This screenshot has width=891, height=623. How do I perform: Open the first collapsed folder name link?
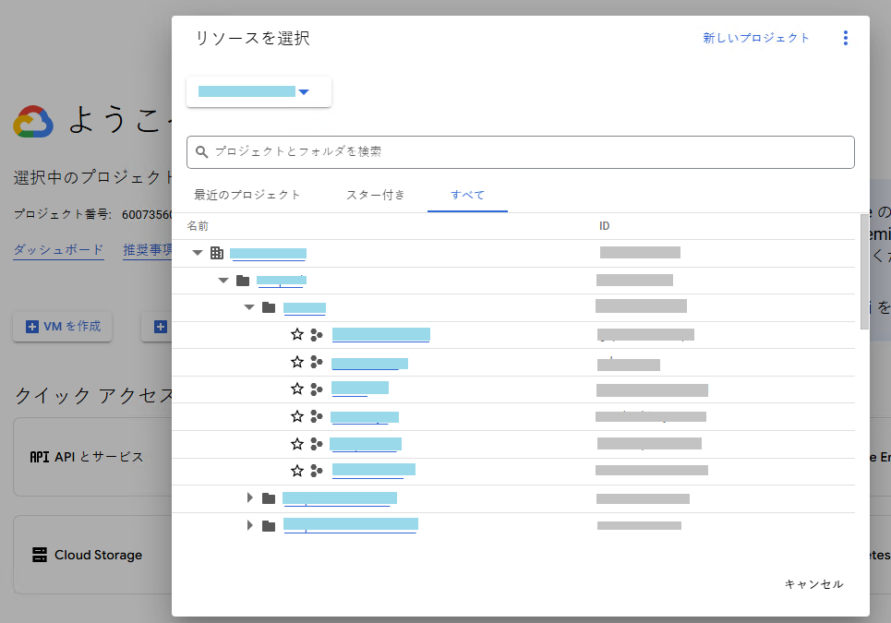pos(339,498)
